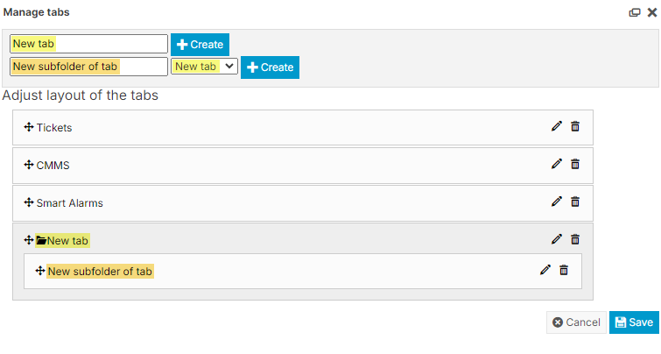Edit the Smart Alarms tab
Screen dimensions: 661x354
556,202
